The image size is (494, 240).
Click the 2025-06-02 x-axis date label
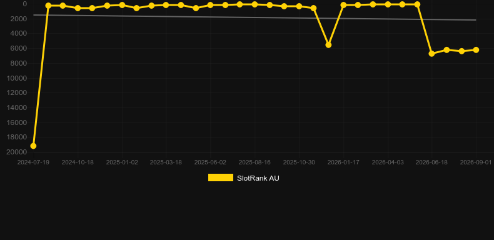pyautogui.click(x=210, y=162)
